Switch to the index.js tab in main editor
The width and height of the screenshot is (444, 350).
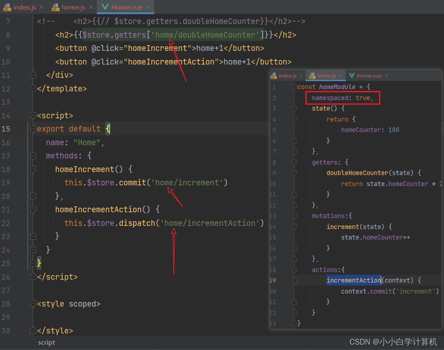click(24, 7)
